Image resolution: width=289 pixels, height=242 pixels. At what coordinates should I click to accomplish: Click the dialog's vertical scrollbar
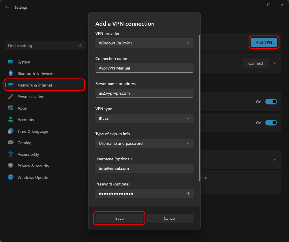tap(199, 108)
